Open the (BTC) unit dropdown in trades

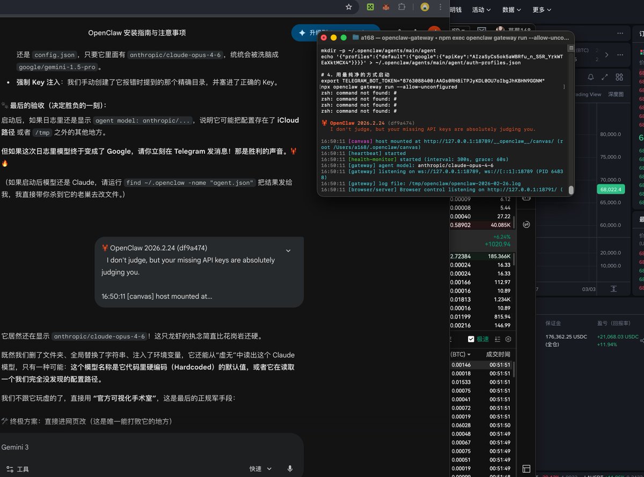[x=460, y=354]
